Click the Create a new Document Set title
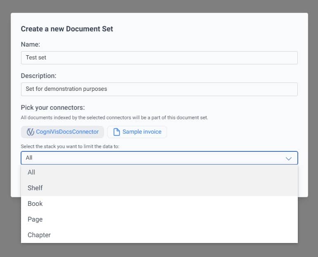This screenshot has height=257, width=318. pos(67,29)
